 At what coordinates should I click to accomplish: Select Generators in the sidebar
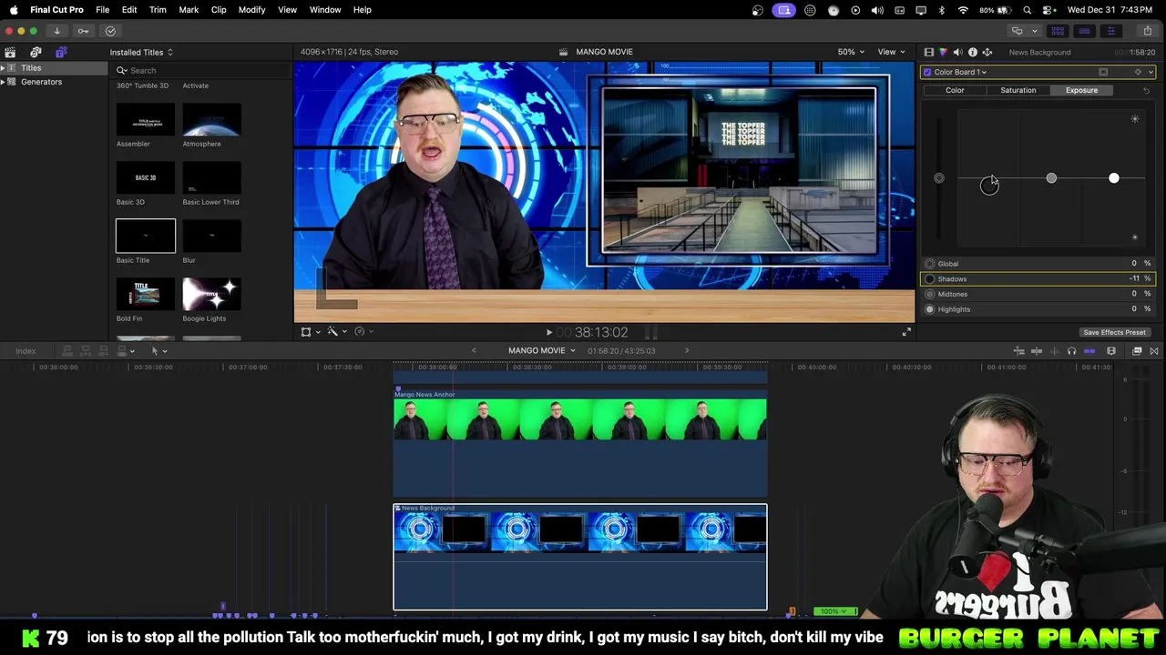click(x=41, y=82)
